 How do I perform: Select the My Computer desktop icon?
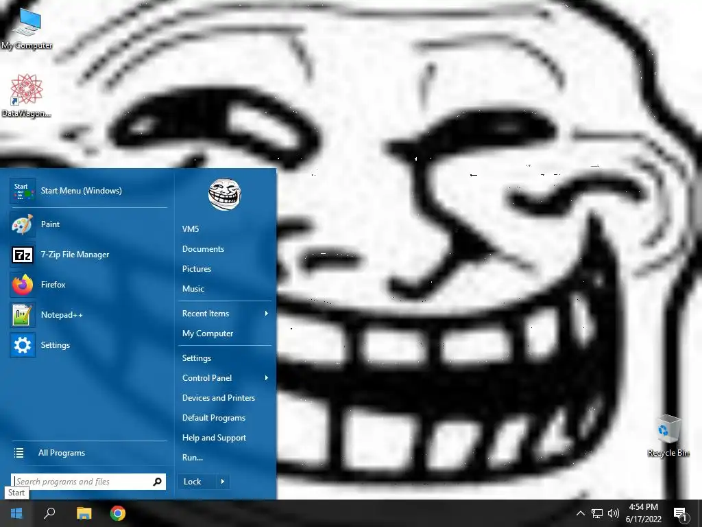coord(27,29)
